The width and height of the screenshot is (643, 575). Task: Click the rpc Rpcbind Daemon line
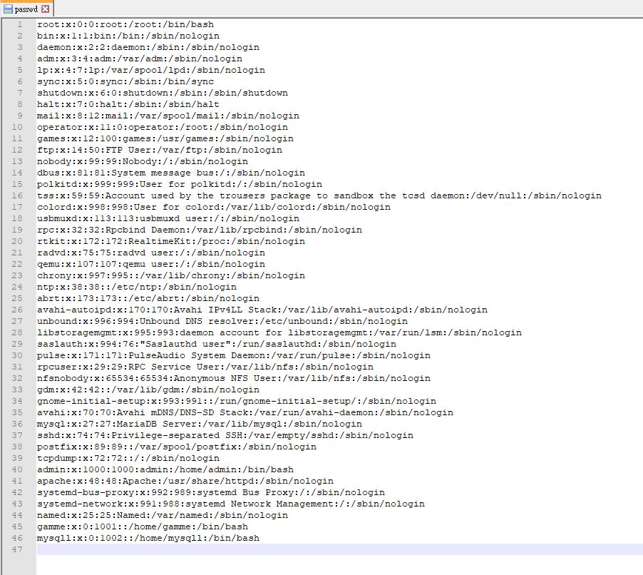[x=200, y=230]
